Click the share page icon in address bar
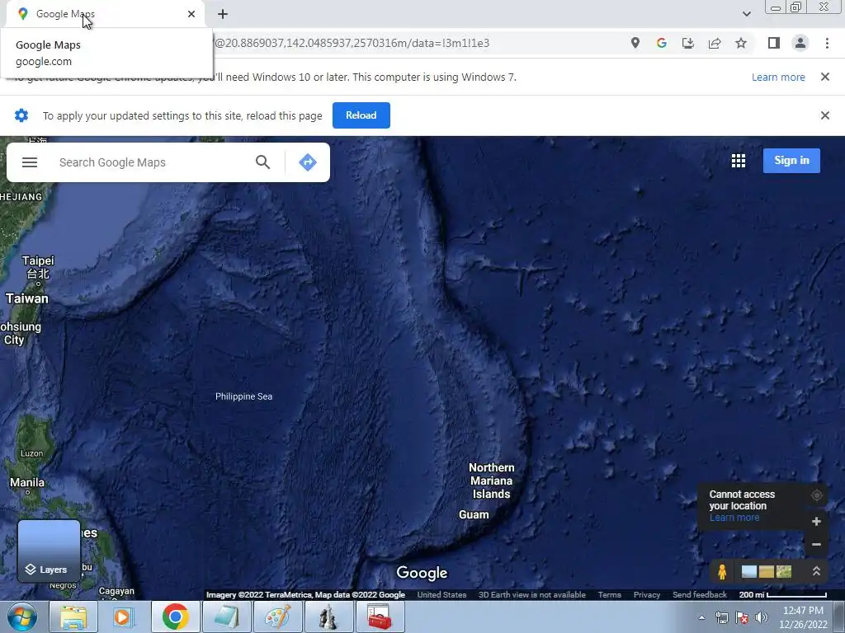845x633 pixels. [x=715, y=43]
